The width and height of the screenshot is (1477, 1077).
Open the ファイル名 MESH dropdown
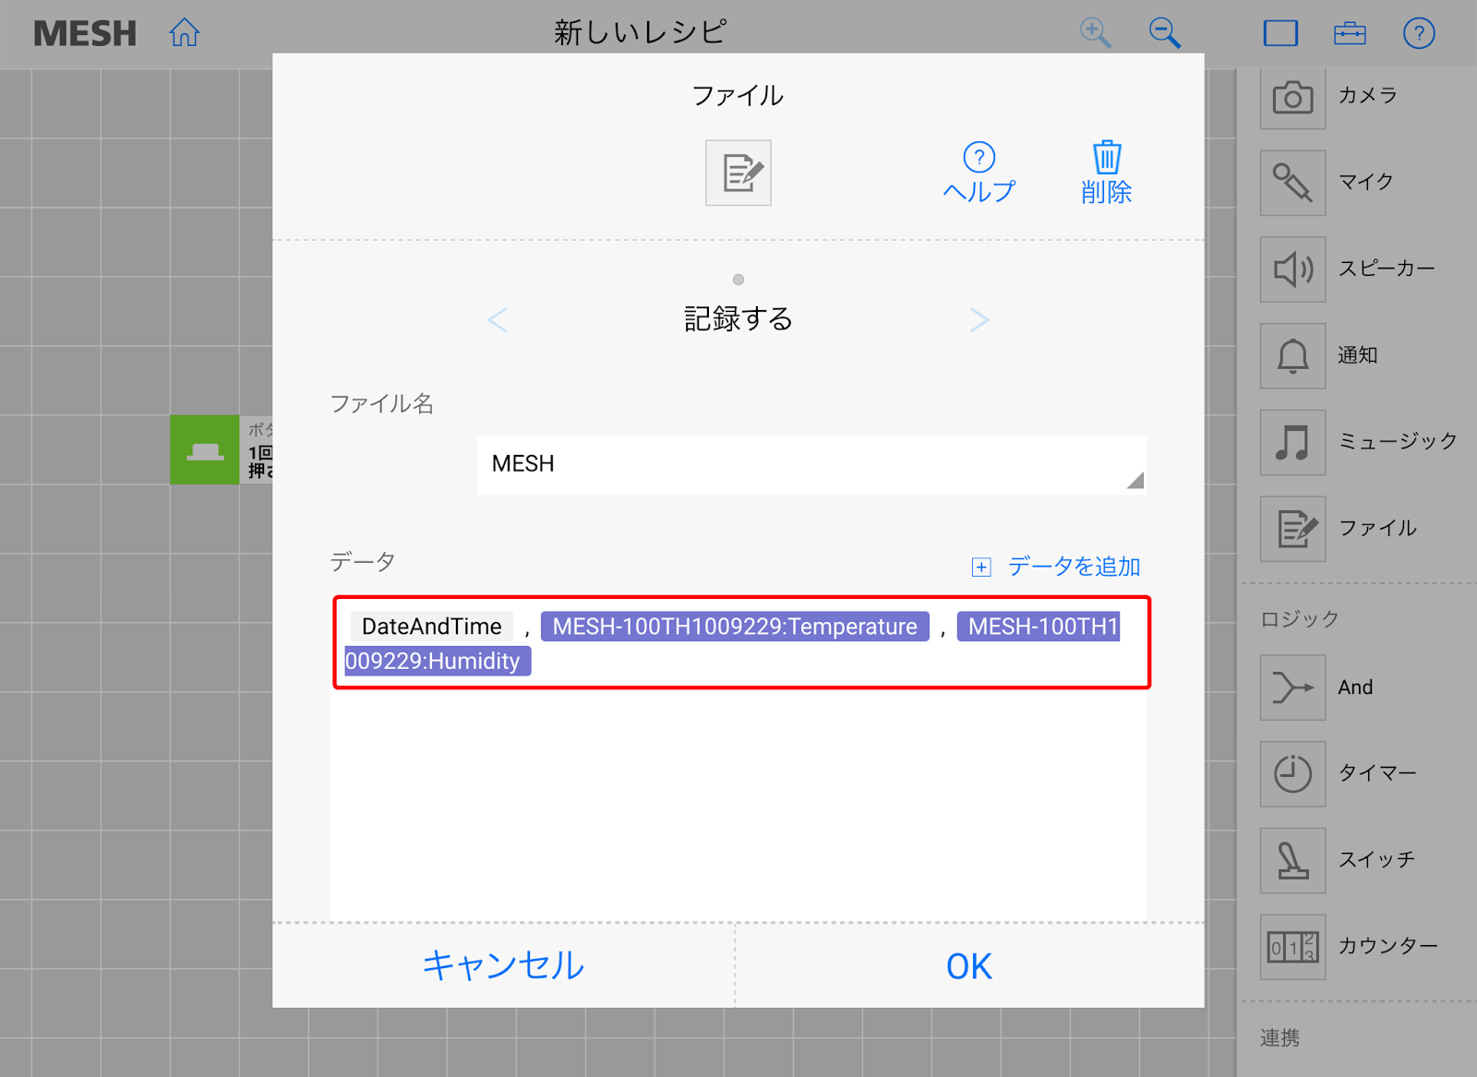pos(811,465)
